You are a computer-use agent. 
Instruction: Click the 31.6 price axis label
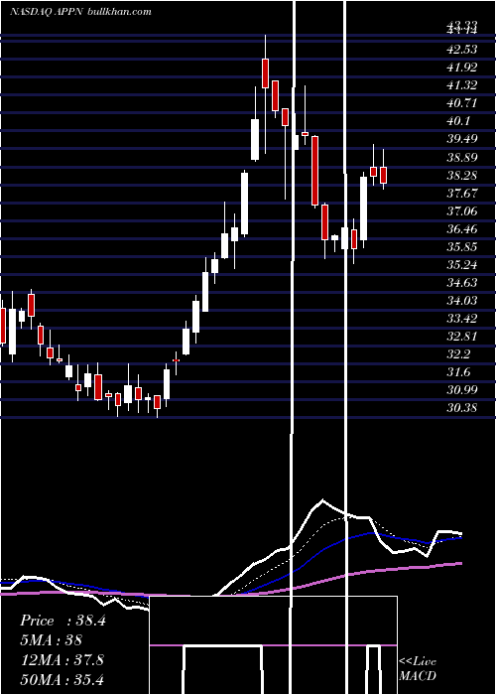(x=458, y=372)
